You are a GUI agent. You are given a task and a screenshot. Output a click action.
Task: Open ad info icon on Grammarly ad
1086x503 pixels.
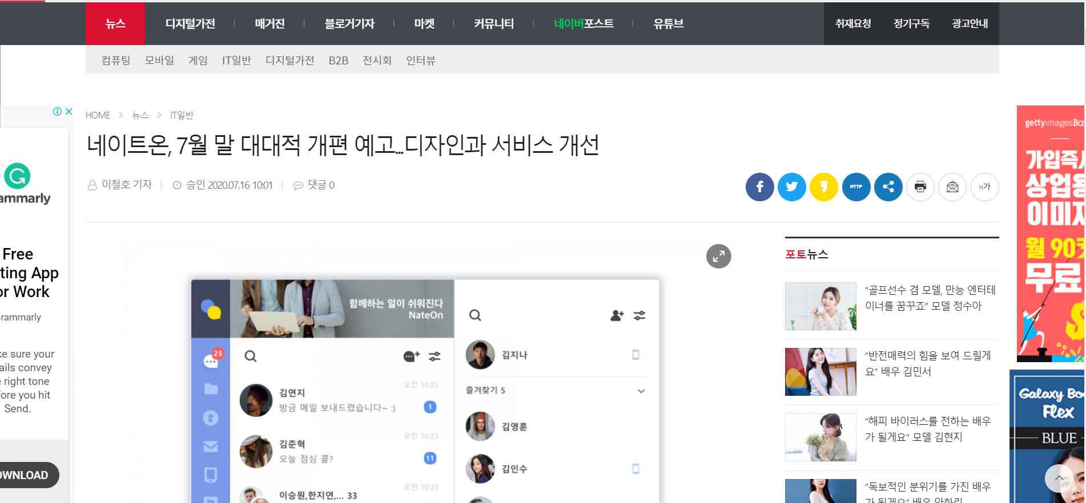coord(57,111)
